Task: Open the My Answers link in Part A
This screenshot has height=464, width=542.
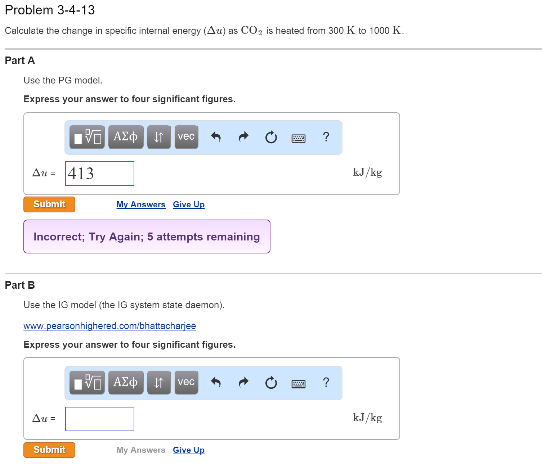Action: tap(140, 204)
